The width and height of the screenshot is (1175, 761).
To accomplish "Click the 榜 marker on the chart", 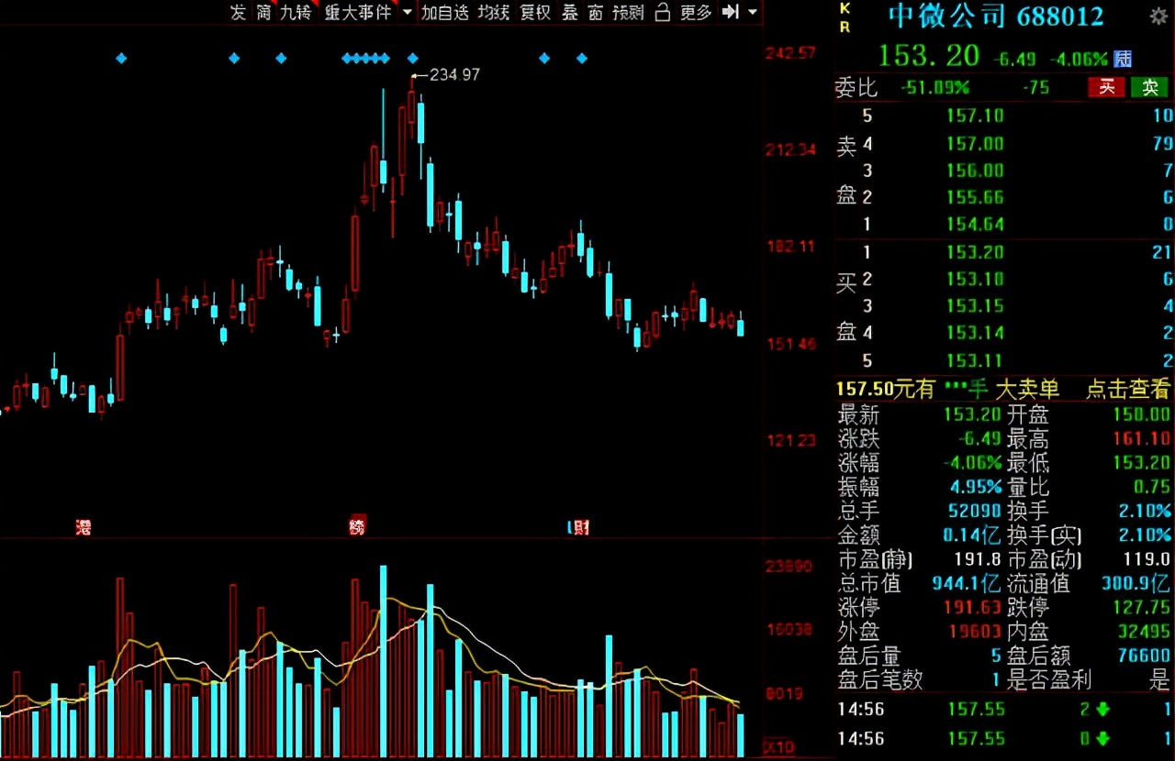I will (x=358, y=525).
